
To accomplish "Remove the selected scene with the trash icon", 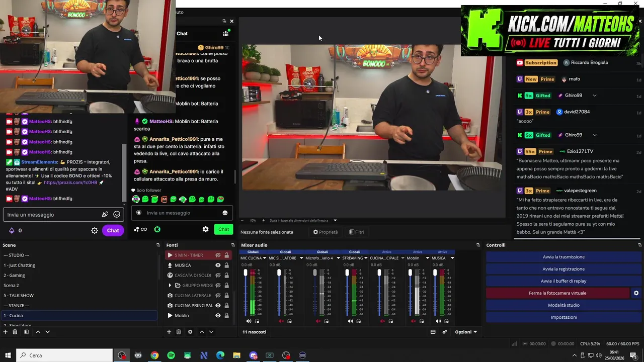I will tap(15, 332).
